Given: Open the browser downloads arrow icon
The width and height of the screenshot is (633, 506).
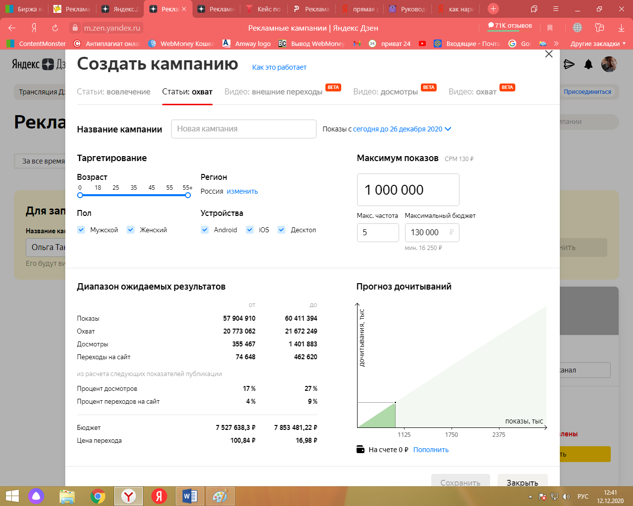Looking at the screenshot, I should pyautogui.click(x=621, y=28).
